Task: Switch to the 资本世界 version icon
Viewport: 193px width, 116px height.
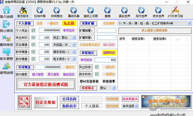Action: click(x=158, y=10)
